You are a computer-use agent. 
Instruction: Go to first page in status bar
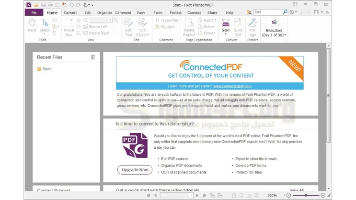tap(149, 196)
